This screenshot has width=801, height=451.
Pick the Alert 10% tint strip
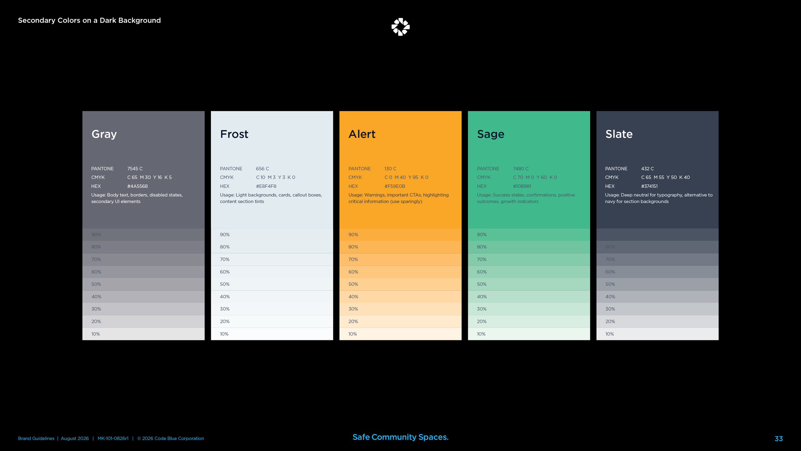[400, 334]
